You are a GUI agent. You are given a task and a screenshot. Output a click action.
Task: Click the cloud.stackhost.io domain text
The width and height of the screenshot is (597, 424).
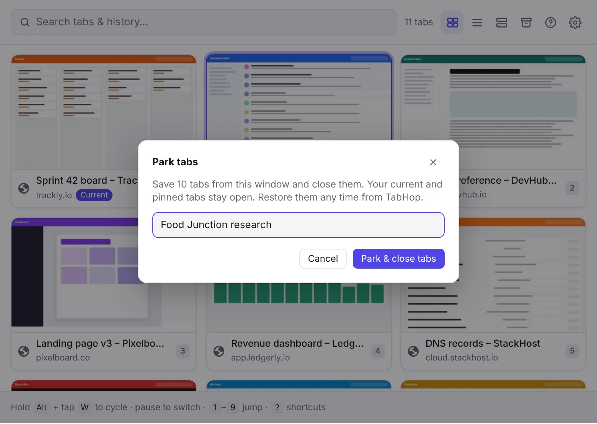[x=462, y=358]
